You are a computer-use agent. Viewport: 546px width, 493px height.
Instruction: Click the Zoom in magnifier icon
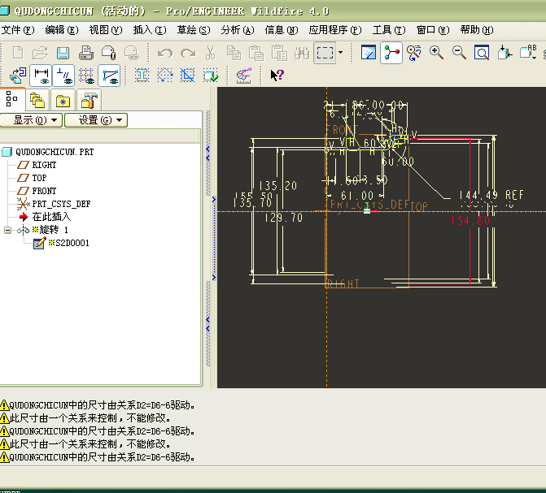pyautogui.click(x=436, y=53)
